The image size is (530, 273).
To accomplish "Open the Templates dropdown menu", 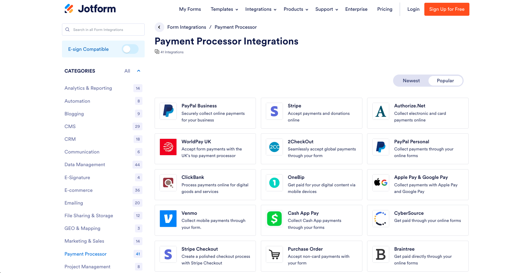I will (x=224, y=9).
